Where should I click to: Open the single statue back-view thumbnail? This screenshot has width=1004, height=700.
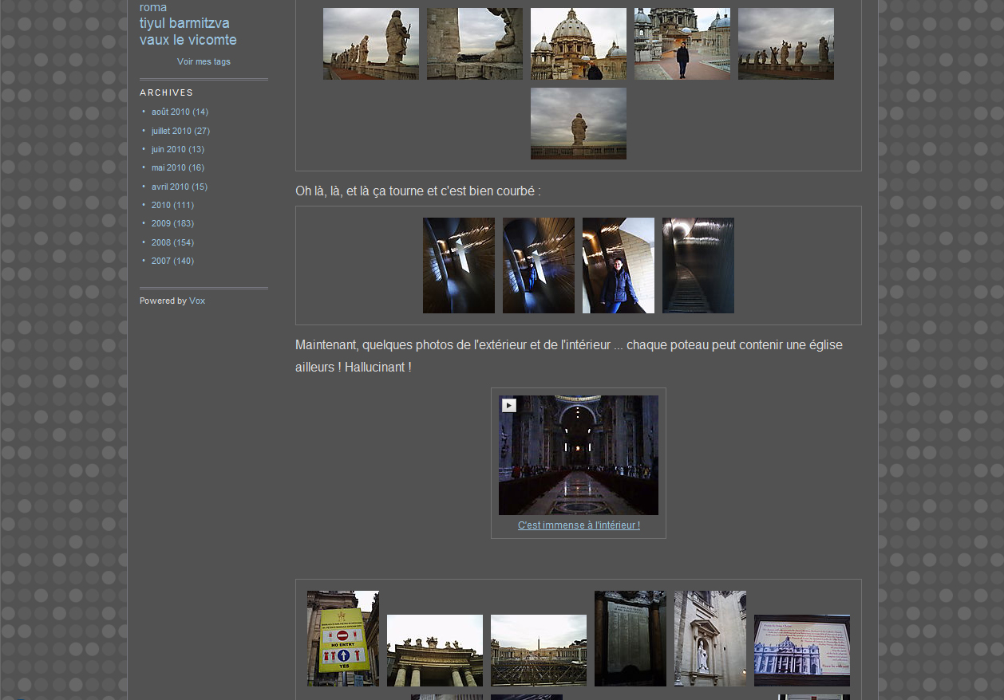tap(578, 124)
